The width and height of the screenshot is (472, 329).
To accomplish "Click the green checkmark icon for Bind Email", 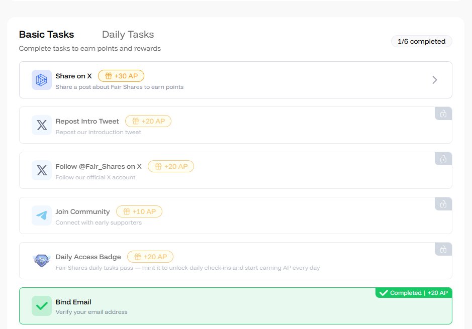I will [42, 306].
